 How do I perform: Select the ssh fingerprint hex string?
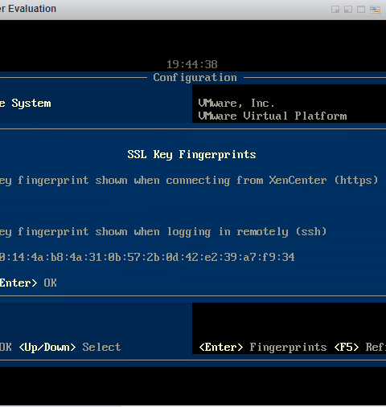147,257
